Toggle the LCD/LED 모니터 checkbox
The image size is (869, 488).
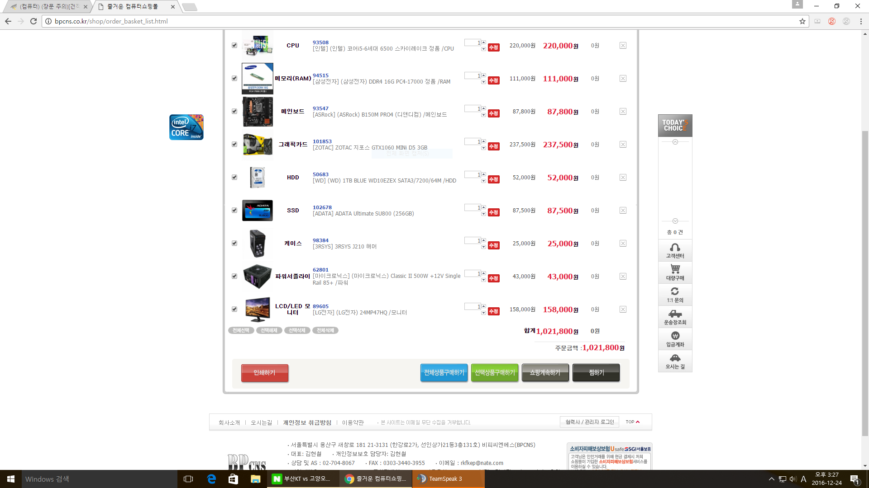(x=234, y=310)
